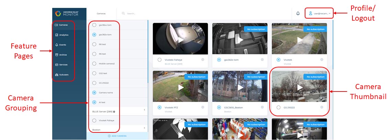Select gsc36xx-tom radio in camera list

[94, 25]
